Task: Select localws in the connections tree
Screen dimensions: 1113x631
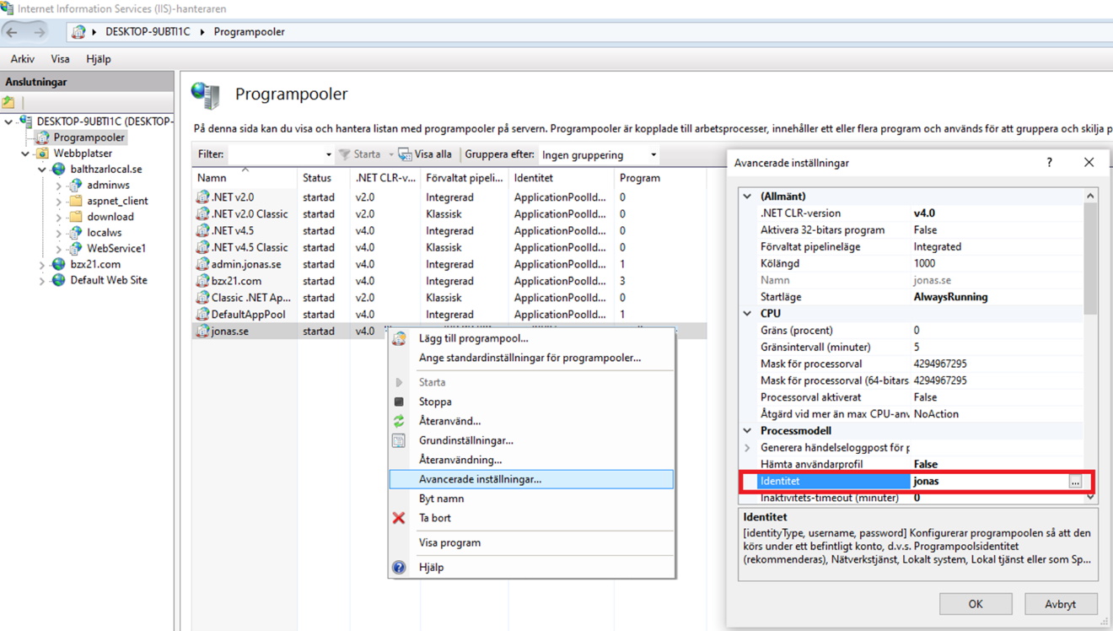Action: (x=105, y=233)
